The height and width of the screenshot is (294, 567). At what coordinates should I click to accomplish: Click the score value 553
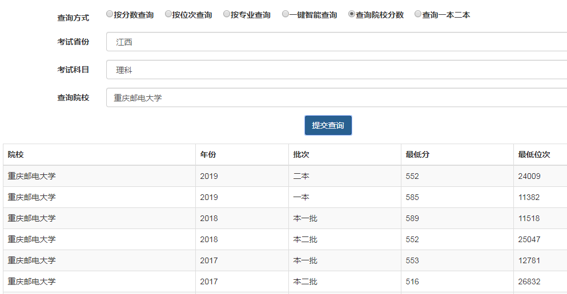click(412, 260)
